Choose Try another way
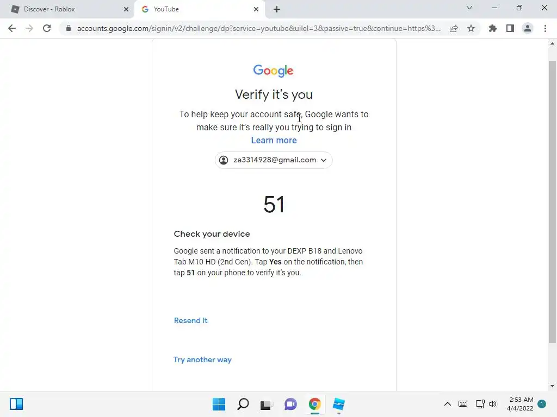The image size is (557, 417). click(202, 359)
